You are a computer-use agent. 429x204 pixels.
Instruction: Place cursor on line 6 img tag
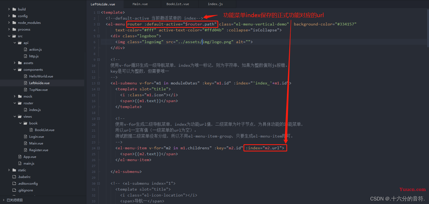tap(184, 42)
